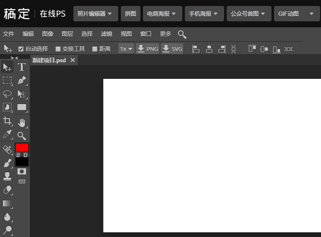This screenshot has width=321, height=237.
Task: Select the Rectangle shape tool
Action: pyautogui.click(x=22, y=107)
